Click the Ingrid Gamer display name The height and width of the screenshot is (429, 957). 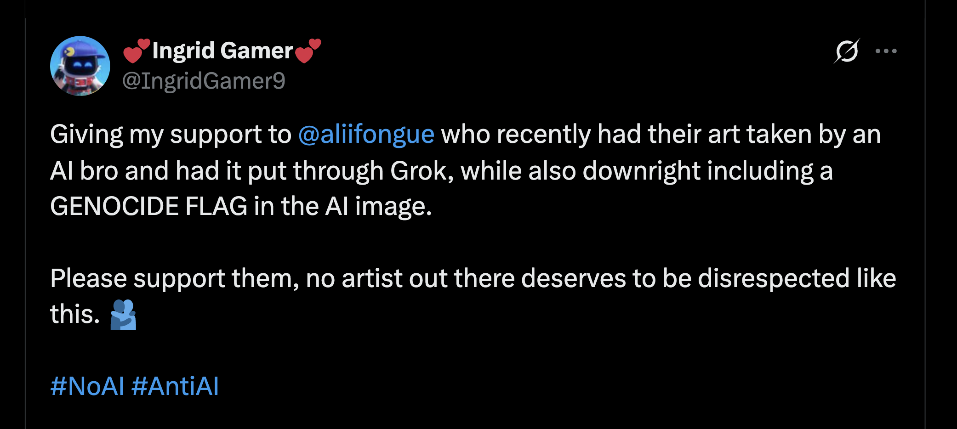click(x=222, y=51)
